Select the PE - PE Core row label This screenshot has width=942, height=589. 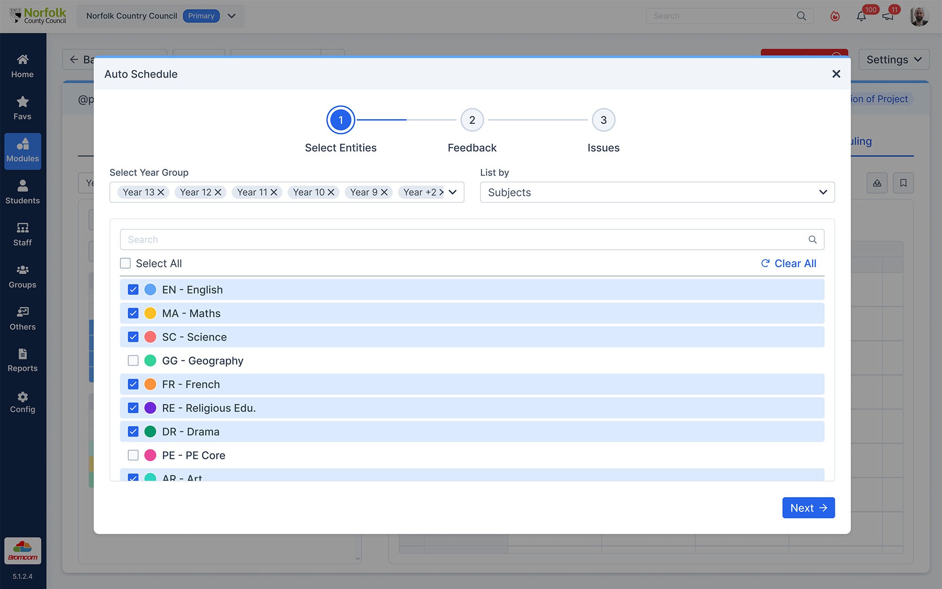(x=194, y=456)
